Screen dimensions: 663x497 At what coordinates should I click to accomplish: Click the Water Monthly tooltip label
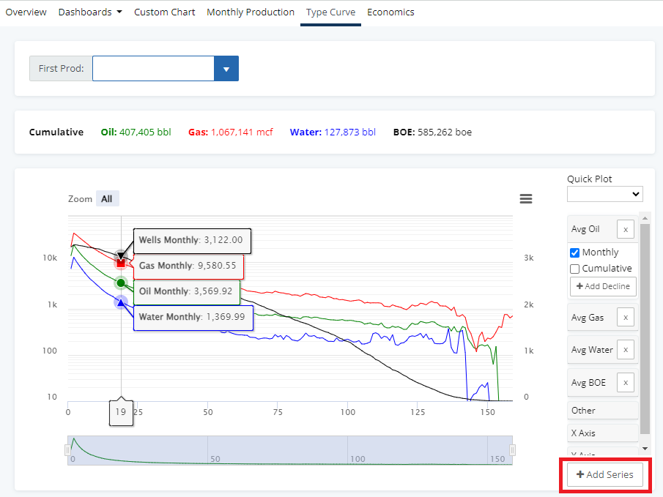192,317
